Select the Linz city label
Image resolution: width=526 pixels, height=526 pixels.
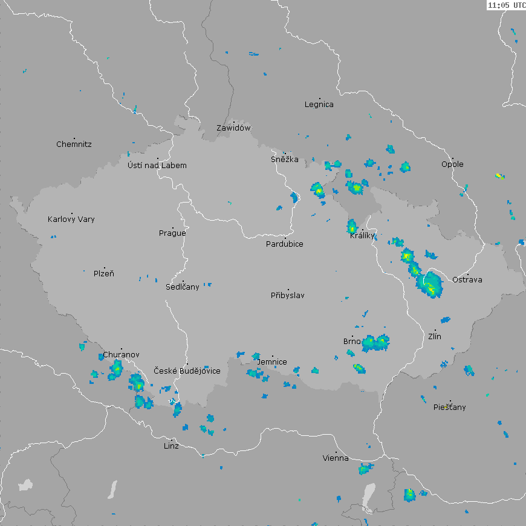[x=171, y=446]
